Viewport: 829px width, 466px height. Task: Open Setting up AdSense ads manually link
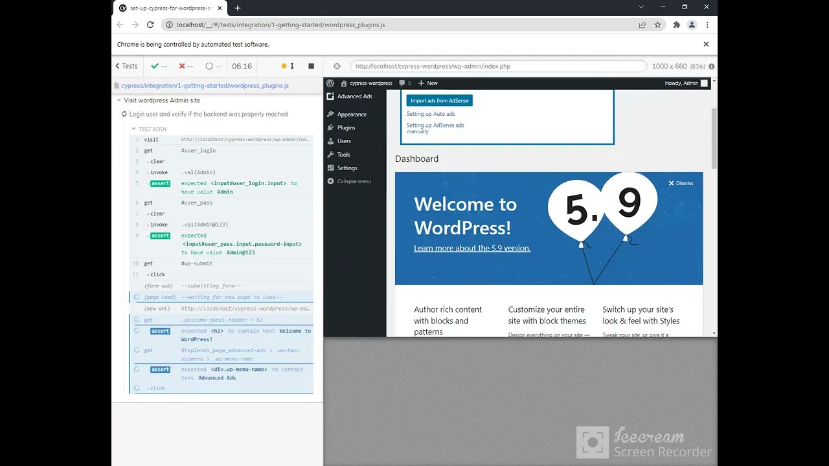pos(435,128)
